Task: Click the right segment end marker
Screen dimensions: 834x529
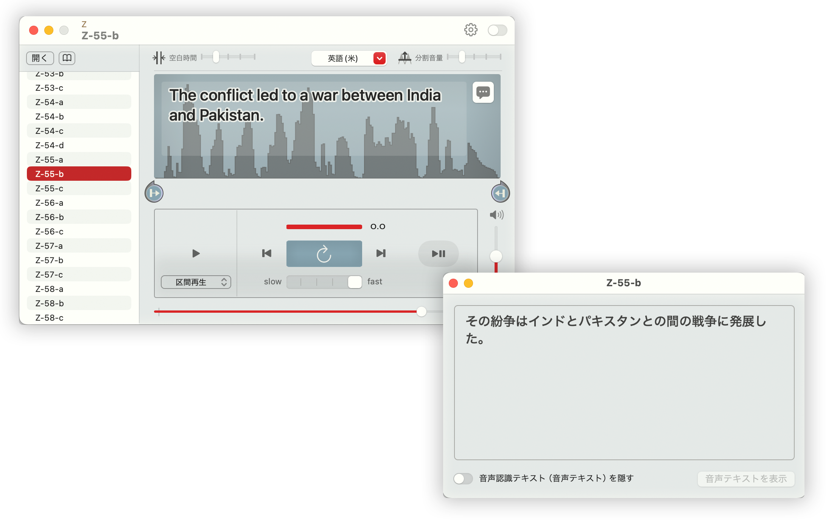Action: coord(500,193)
